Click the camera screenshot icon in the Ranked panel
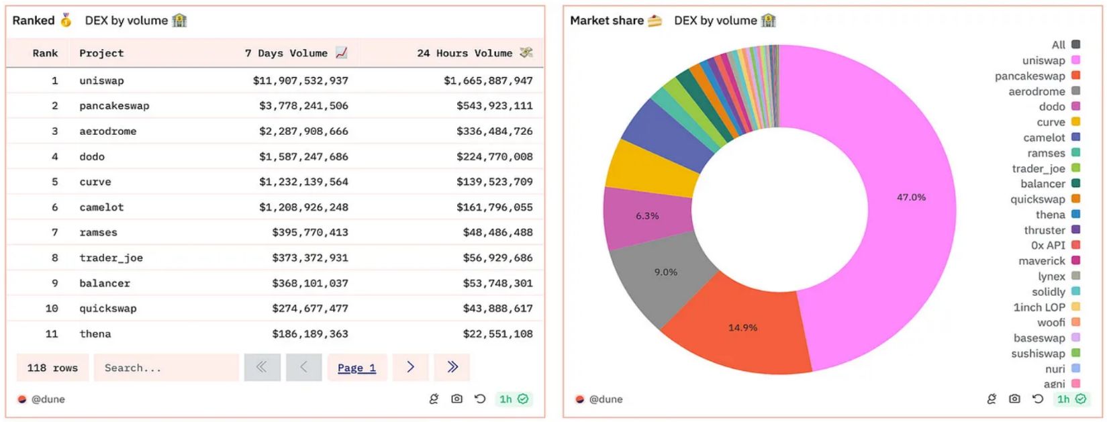This screenshot has height=422, width=1107. click(457, 399)
